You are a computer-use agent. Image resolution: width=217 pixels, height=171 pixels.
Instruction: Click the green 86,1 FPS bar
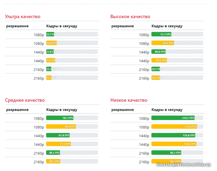[x=166, y=153]
